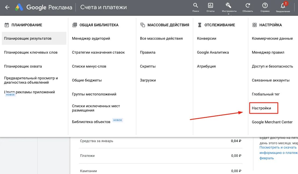Open Планировщик ключевых слов

click(31, 53)
